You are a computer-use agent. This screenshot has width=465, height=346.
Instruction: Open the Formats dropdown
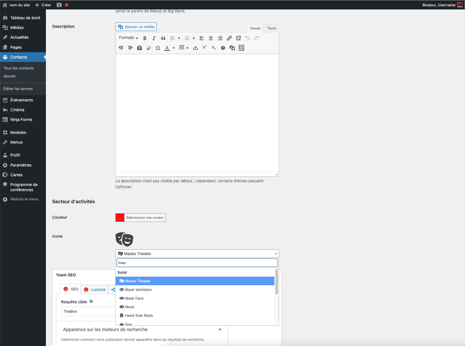(x=128, y=38)
